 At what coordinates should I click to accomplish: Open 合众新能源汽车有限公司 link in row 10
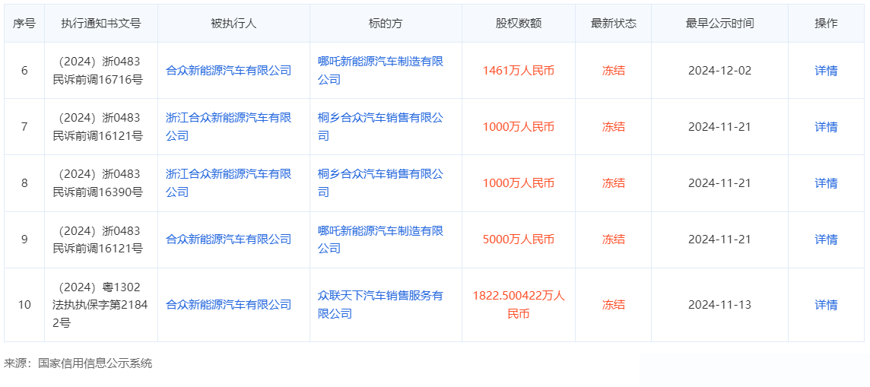coord(229,304)
